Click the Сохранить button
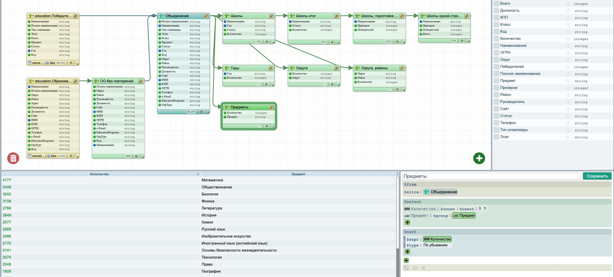 point(597,176)
